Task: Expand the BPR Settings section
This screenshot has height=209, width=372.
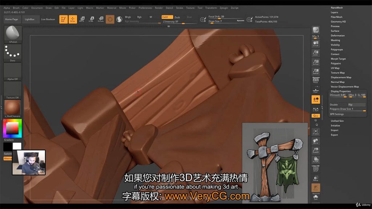Action: 337,114
